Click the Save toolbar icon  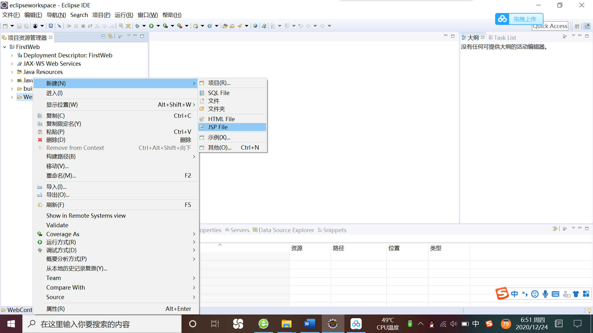point(19,26)
